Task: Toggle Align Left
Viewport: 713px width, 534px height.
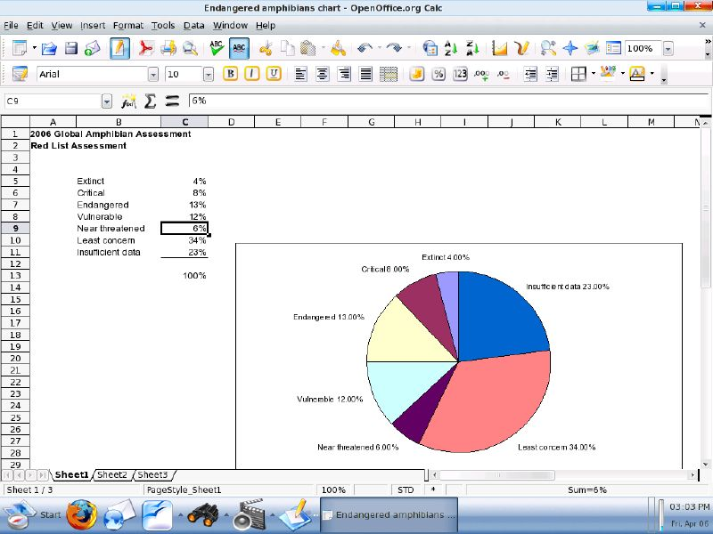Action: point(300,74)
